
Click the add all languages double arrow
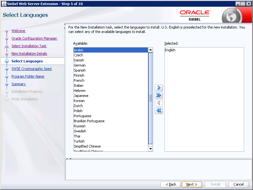[159, 95]
